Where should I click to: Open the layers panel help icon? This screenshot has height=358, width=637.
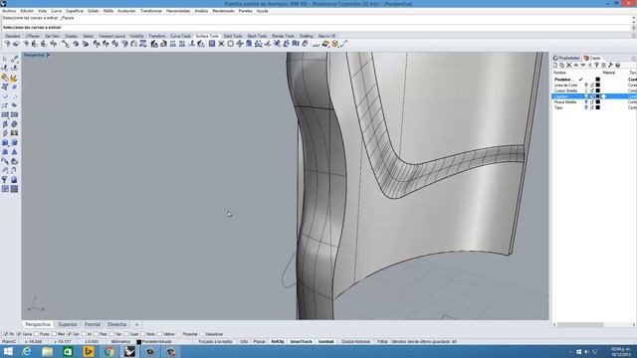(617, 65)
